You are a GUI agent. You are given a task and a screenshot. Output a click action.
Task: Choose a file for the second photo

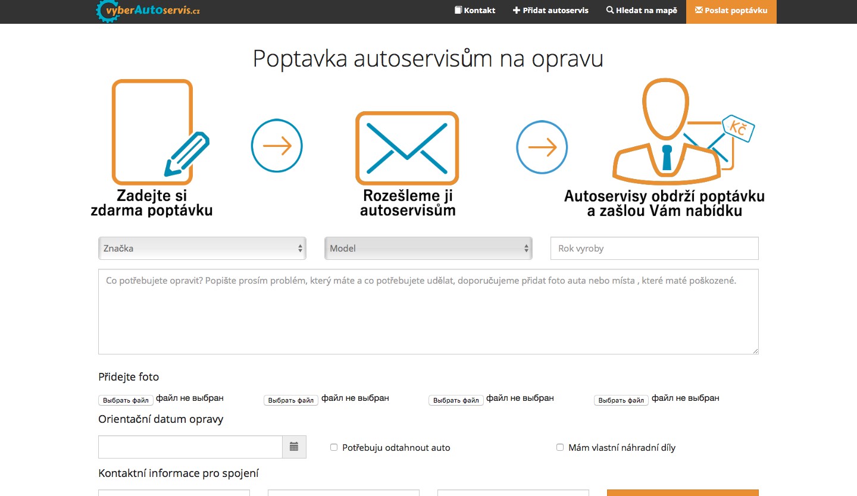291,400
